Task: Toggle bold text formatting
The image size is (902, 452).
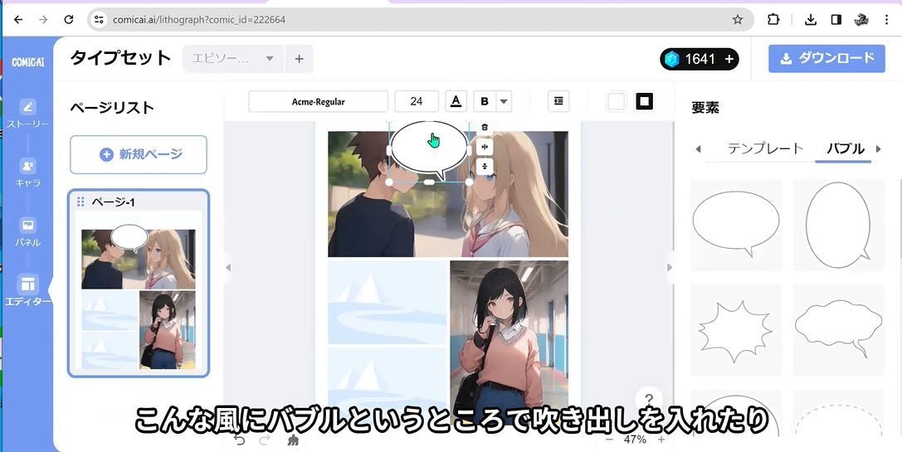Action: (485, 101)
